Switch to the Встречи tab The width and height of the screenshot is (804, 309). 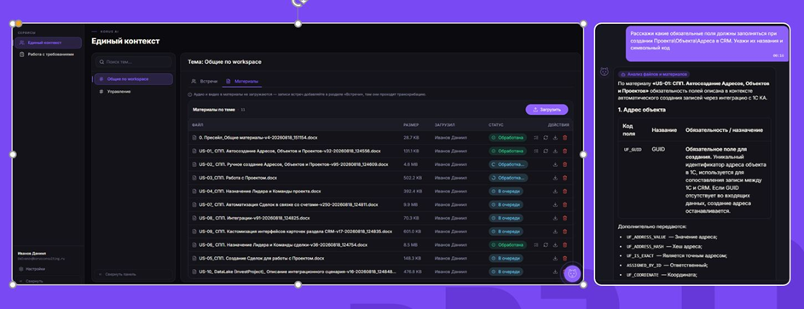tap(204, 82)
